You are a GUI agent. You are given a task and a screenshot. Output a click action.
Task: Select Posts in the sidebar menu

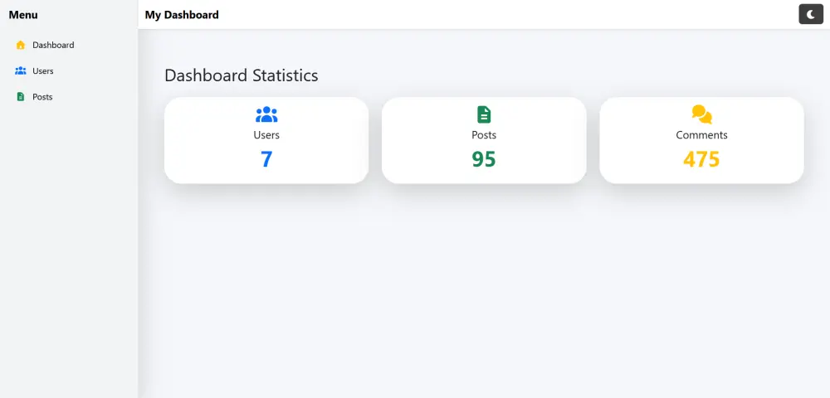point(42,97)
